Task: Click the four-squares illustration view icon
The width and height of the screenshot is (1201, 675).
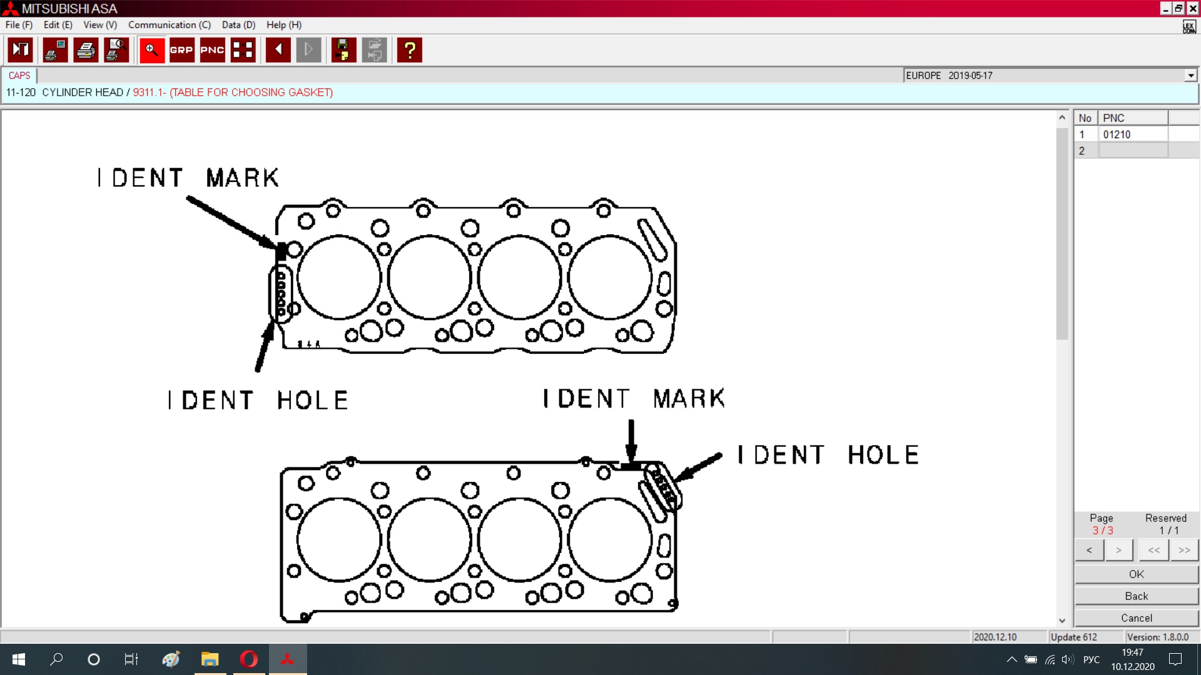Action: tap(243, 50)
